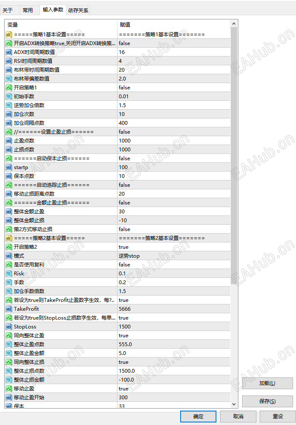Open the 常用 tab
296x425 pixels.
28,10
